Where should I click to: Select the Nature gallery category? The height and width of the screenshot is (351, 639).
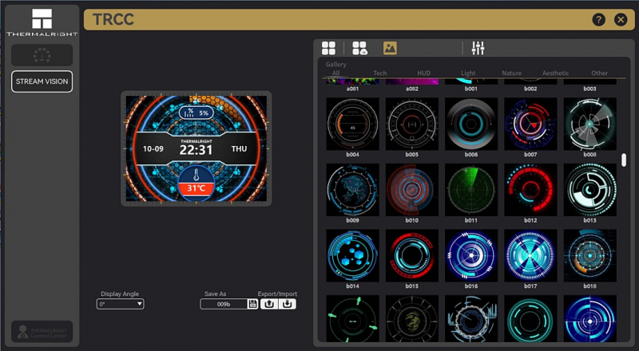tap(511, 73)
